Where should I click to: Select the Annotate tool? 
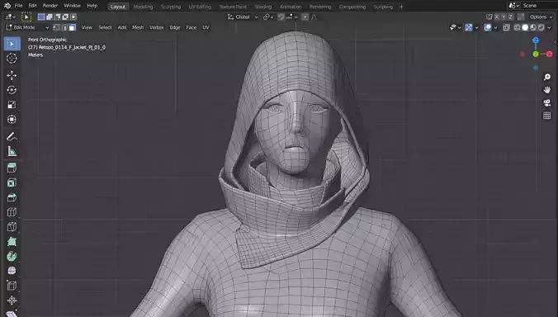point(12,136)
